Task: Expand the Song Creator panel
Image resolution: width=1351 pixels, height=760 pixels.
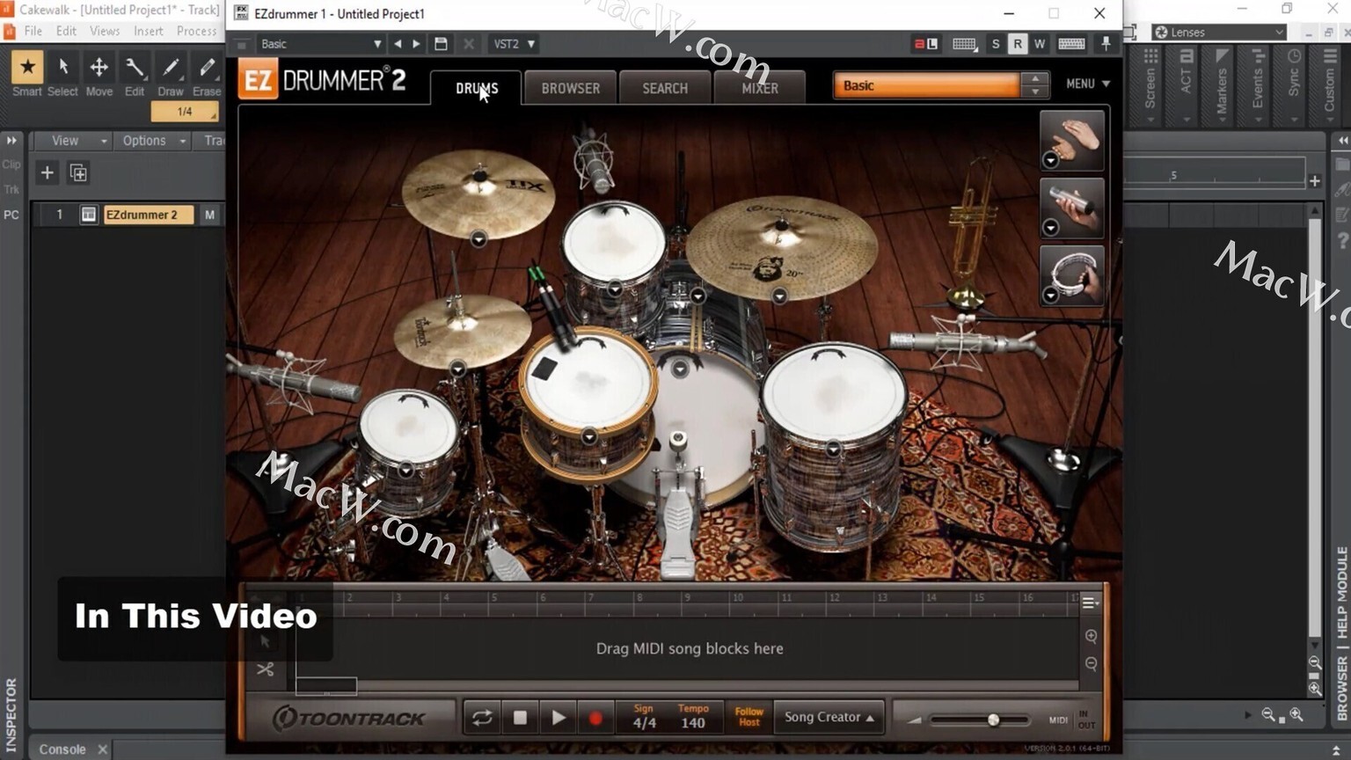Action: (829, 717)
